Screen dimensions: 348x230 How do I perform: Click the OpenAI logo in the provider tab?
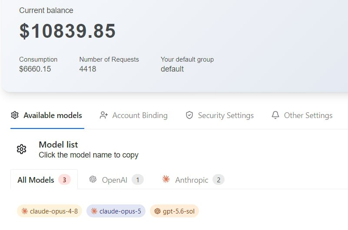93,179
